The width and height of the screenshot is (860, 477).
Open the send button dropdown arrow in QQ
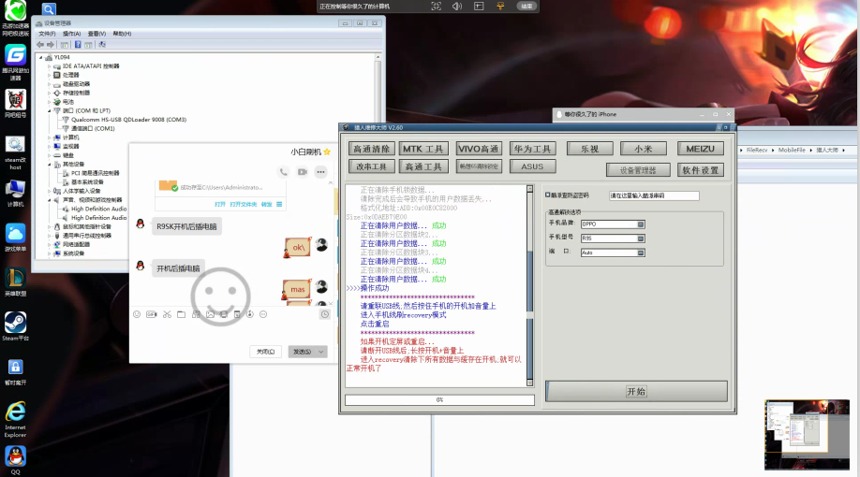pyautogui.click(x=321, y=352)
